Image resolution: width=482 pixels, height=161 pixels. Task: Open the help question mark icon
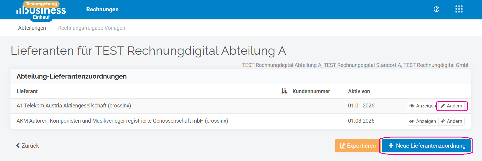pyautogui.click(x=437, y=9)
